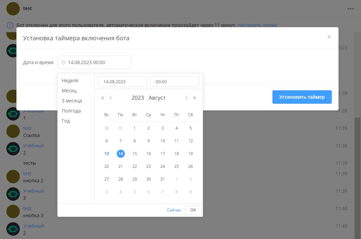Open the 2023 year selector in calendar header

pos(138,98)
